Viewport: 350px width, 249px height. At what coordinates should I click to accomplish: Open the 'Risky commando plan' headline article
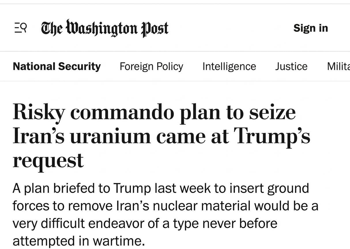(x=154, y=113)
